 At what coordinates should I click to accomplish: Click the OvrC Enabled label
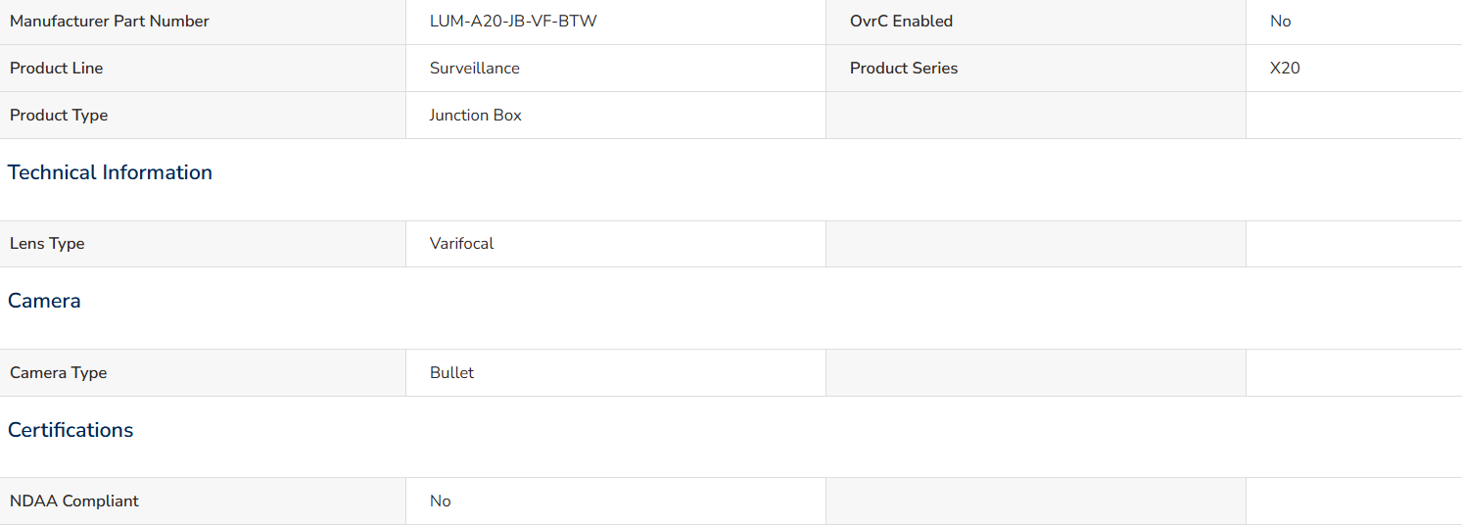coord(901,21)
